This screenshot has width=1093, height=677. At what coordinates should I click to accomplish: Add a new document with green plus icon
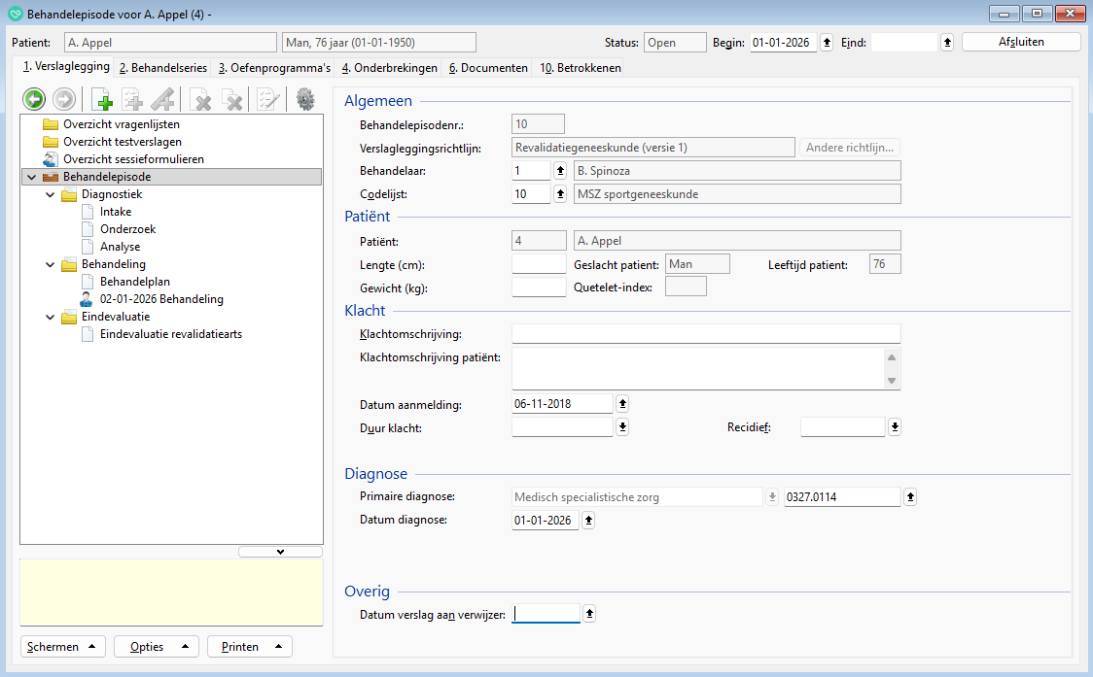coord(102,99)
